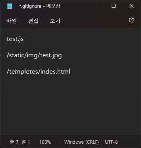Viewport: 141px width, 148px height.
Task: Click the UTF-8 encoding indicator
Action: click(x=111, y=142)
